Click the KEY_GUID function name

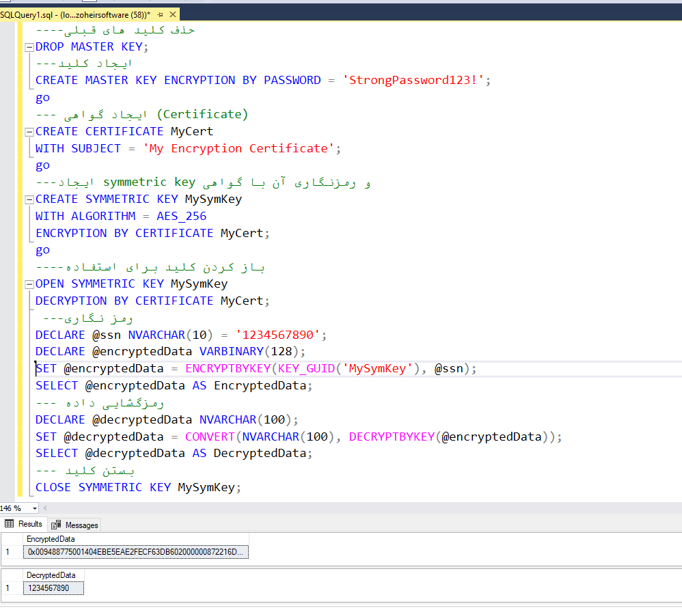(306, 369)
